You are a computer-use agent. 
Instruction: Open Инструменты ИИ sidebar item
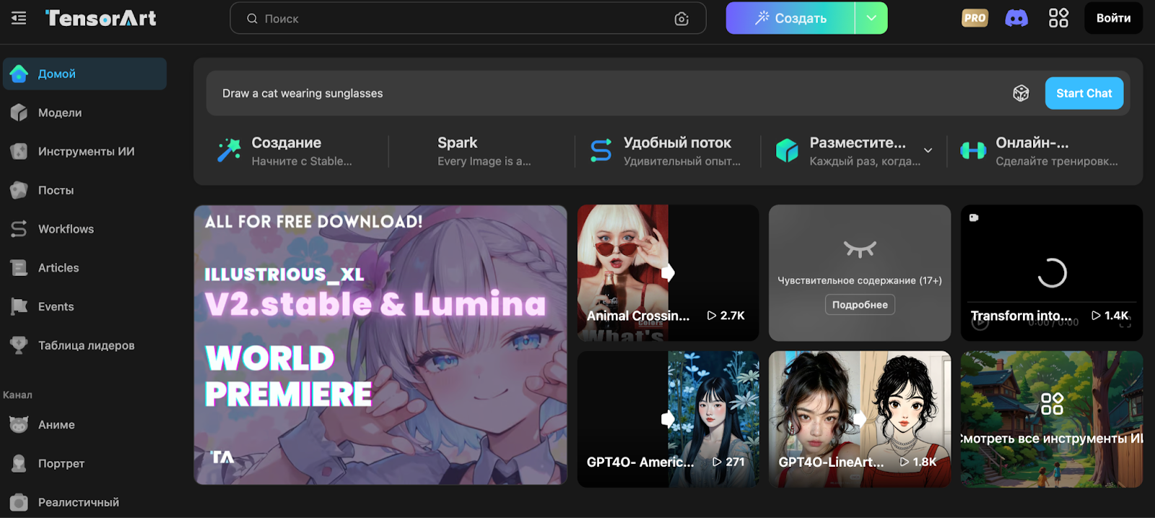click(x=86, y=152)
